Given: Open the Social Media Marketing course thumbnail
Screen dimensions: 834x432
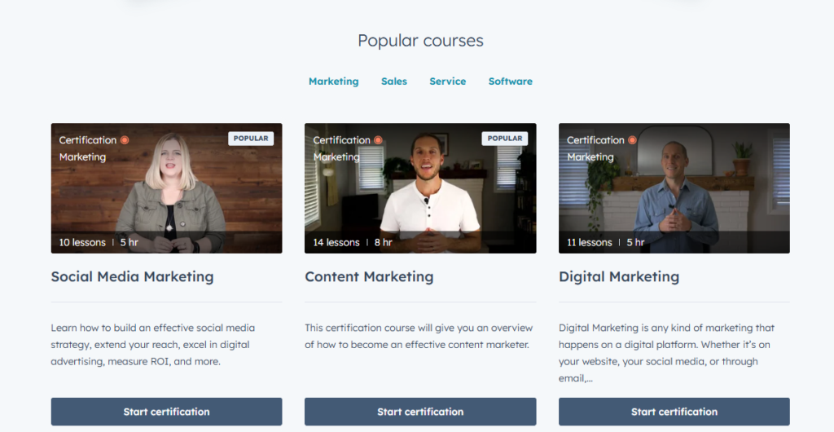Looking at the screenshot, I should pyautogui.click(x=166, y=188).
